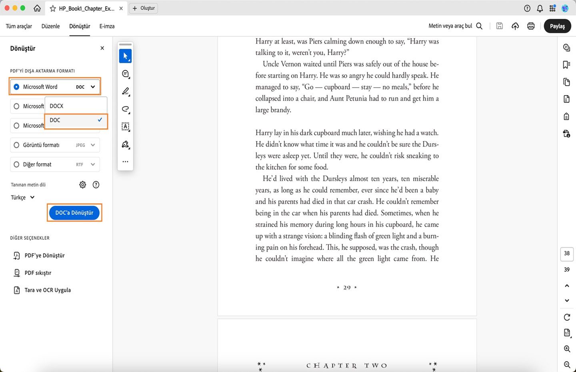576x372 pixels.
Task: Switch to the Düzenle tab
Action: click(50, 26)
